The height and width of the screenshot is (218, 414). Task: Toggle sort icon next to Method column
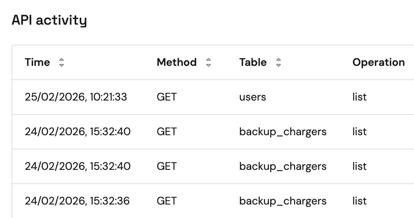209,63
